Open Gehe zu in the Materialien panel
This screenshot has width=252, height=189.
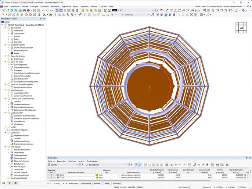[x=51, y=161]
